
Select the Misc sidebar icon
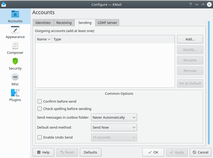(15, 77)
